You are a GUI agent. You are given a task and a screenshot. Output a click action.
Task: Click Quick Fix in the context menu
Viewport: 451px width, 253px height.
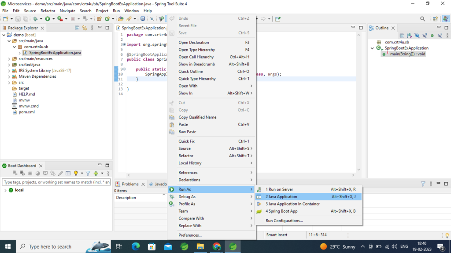click(x=211, y=141)
